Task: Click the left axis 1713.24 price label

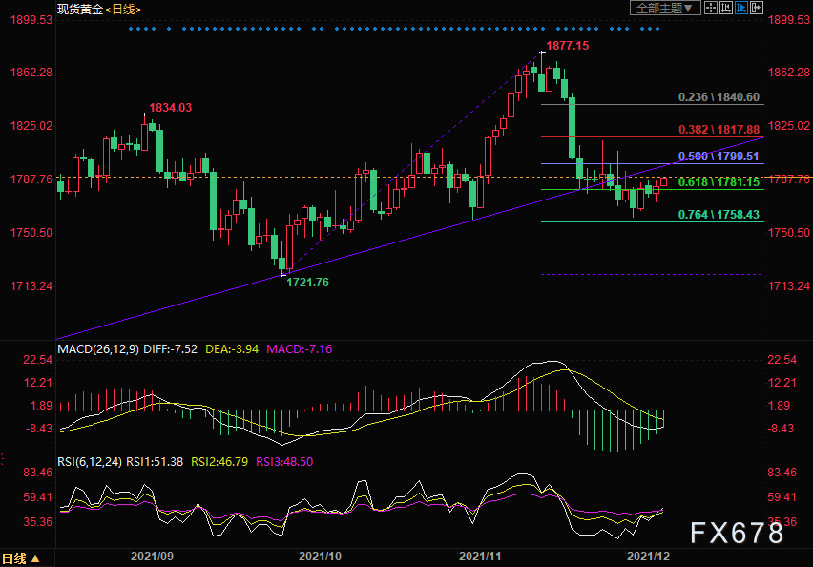Action: coord(31,285)
